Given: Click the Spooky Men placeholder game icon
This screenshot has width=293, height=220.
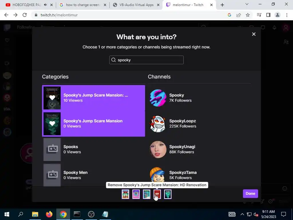Looking at the screenshot, I should point(52,175).
